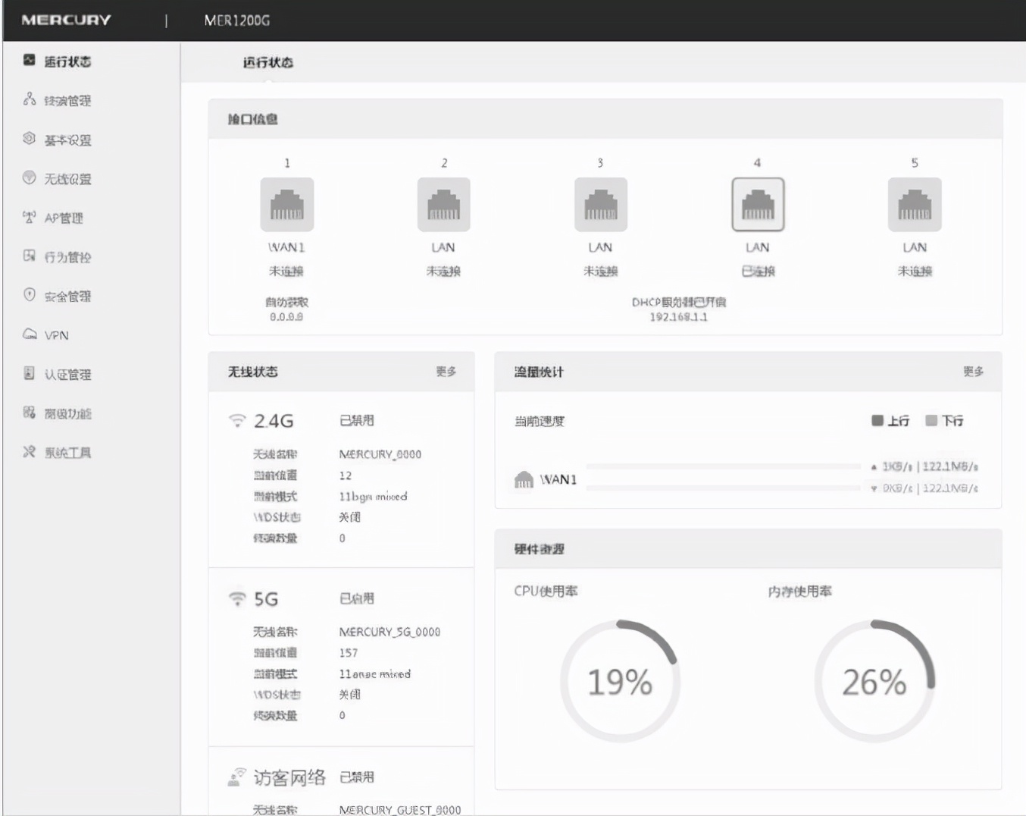1026x816 pixels.
Task: Click 更多 link in traffic statistics panel
Action: [x=973, y=372]
